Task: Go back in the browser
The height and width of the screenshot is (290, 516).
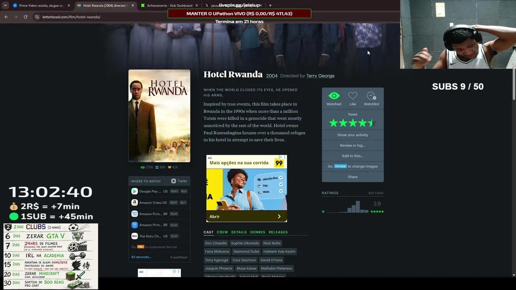Action: tap(6, 17)
